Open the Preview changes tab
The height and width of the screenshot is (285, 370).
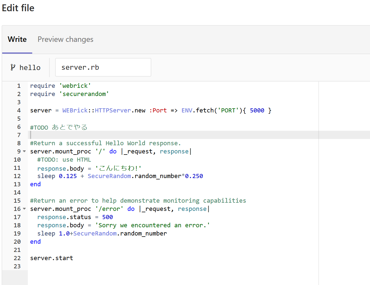(66, 39)
